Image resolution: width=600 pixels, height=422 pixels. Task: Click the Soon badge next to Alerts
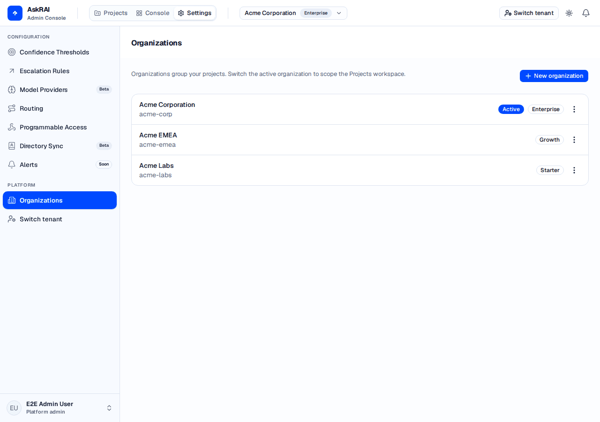[x=104, y=164]
